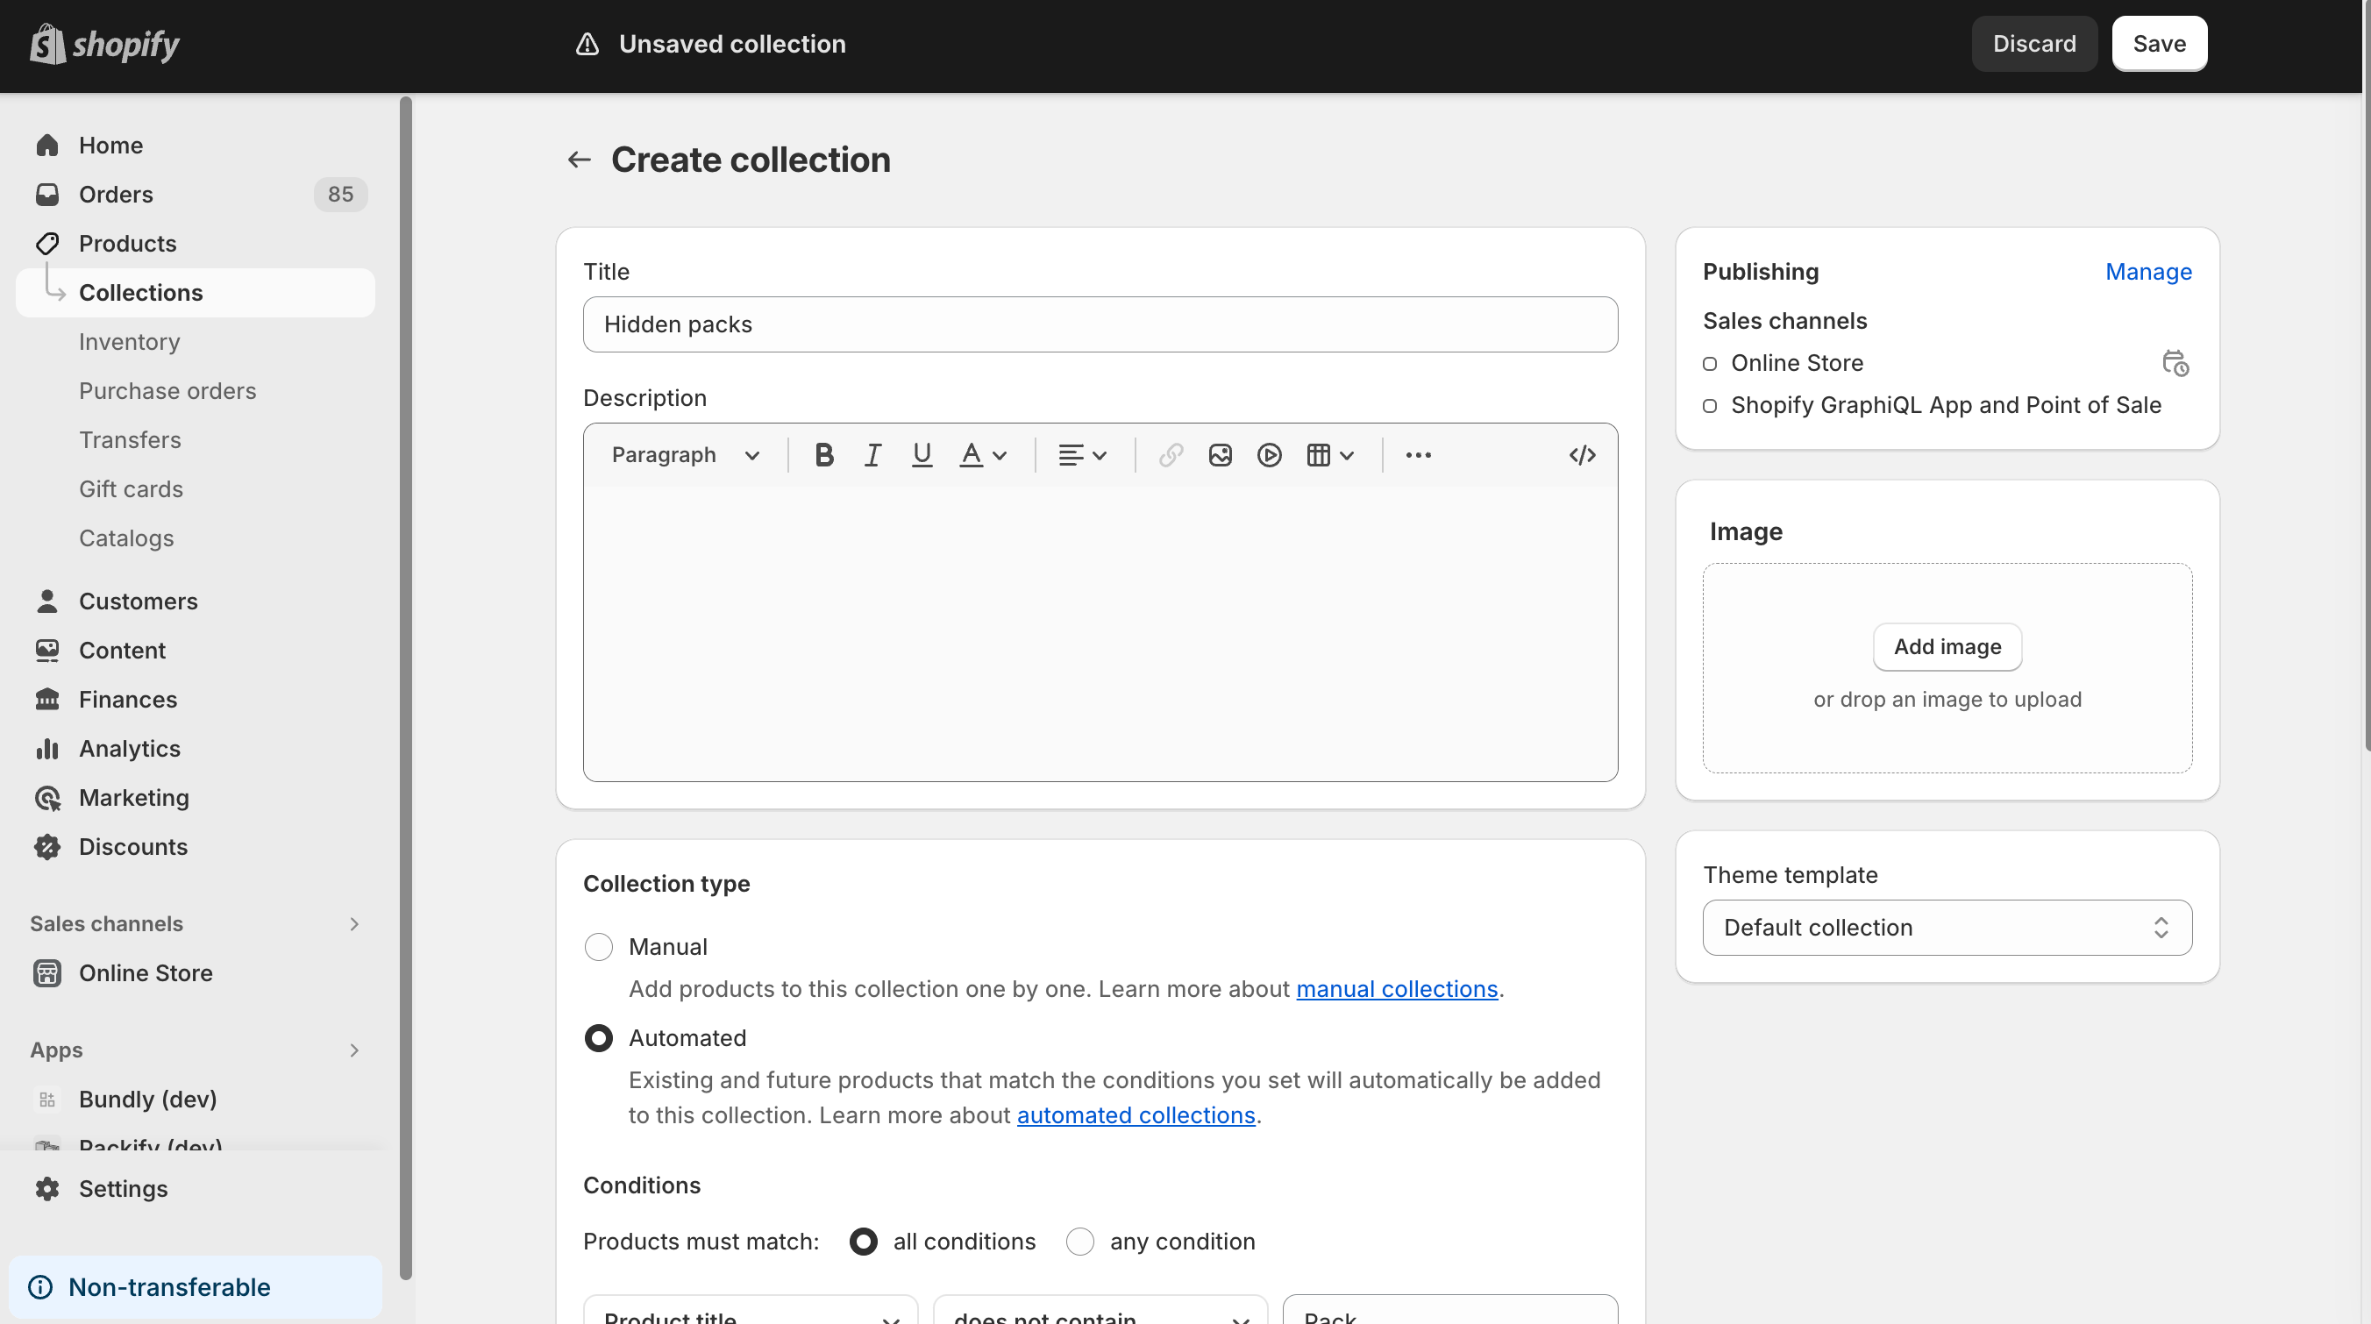Viewport: 2371px width, 1324px height.
Task: Open the automated collections help link
Action: 1135,1115
